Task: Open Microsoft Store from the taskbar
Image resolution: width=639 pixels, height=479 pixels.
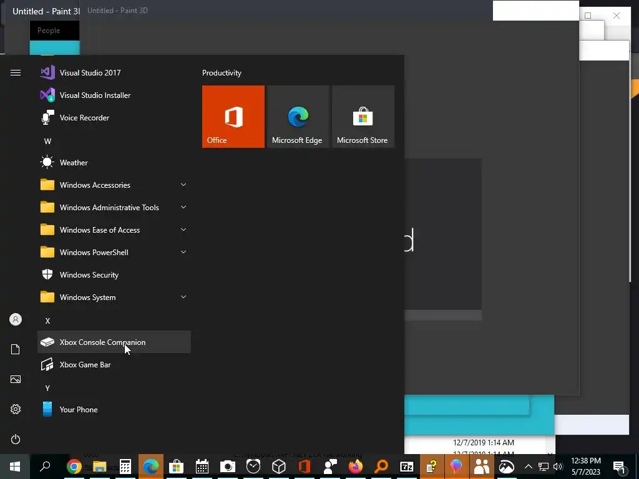Action: pos(177,467)
